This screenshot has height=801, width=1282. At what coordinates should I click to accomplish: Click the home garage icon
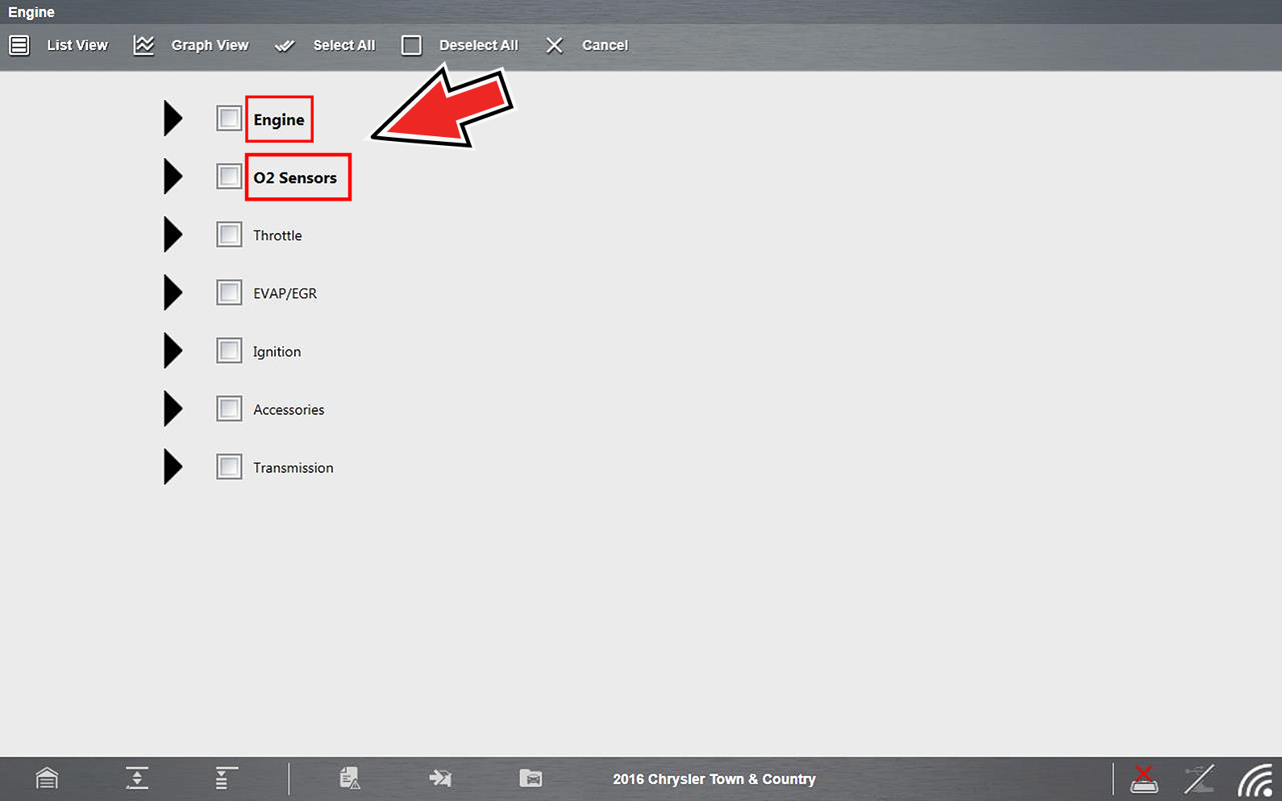click(47, 778)
